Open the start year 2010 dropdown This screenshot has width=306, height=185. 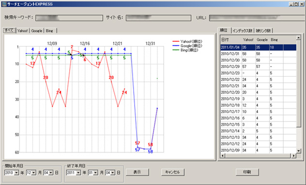click(x=16, y=173)
